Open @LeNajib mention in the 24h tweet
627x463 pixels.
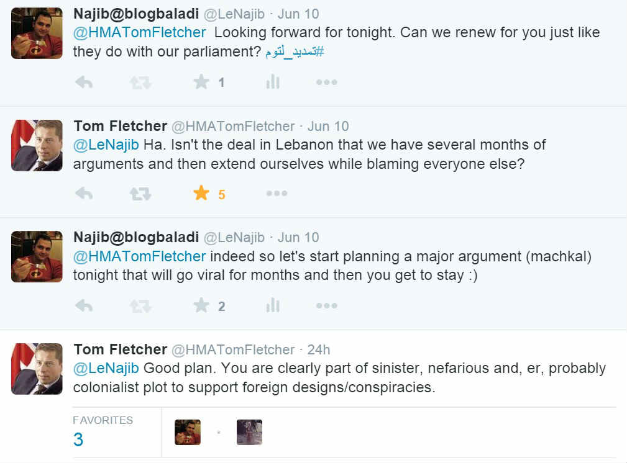pos(106,368)
